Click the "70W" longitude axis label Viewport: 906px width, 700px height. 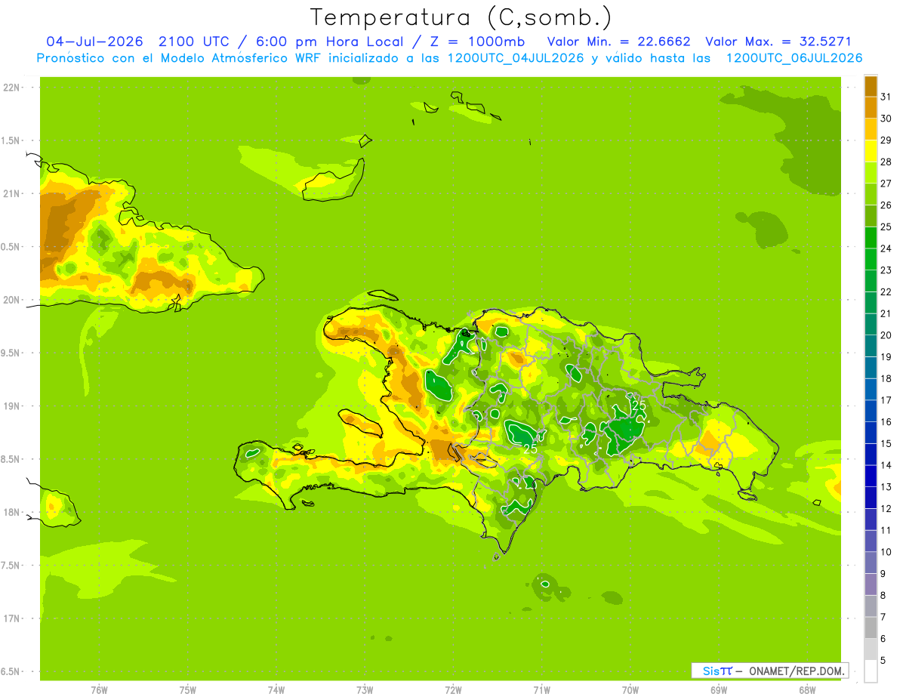click(x=630, y=689)
